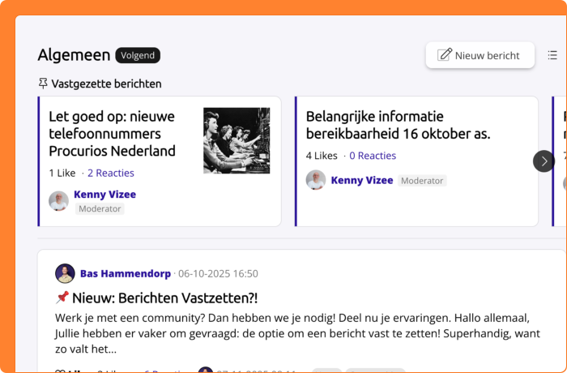
Task: Click the Moderator badge on bereikbaarheid card
Action: [x=422, y=181]
